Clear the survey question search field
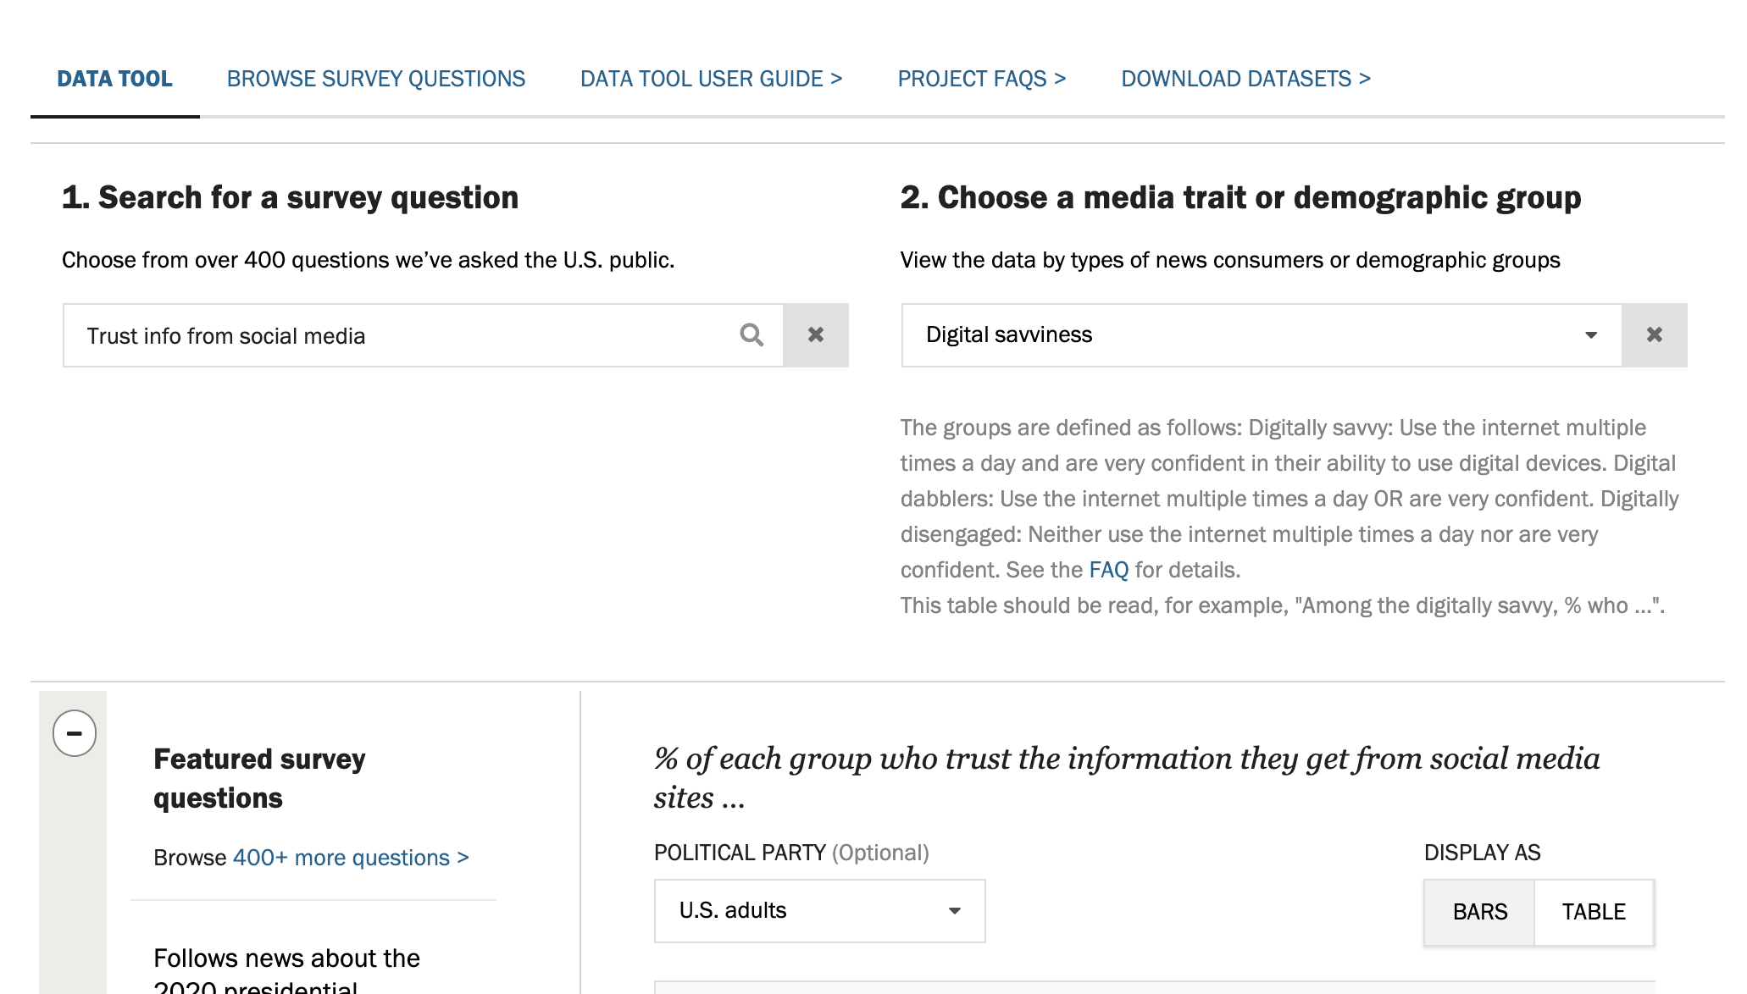The width and height of the screenshot is (1747, 994). pyautogui.click(x=815, y=335)
